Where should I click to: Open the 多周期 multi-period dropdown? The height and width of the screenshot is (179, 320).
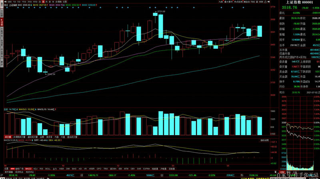pyautogui.click(x=58, y=2)
